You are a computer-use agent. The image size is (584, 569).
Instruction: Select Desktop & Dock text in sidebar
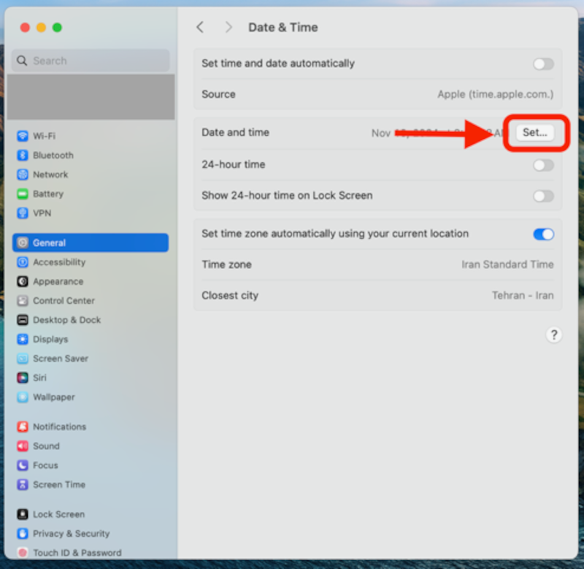67,320
